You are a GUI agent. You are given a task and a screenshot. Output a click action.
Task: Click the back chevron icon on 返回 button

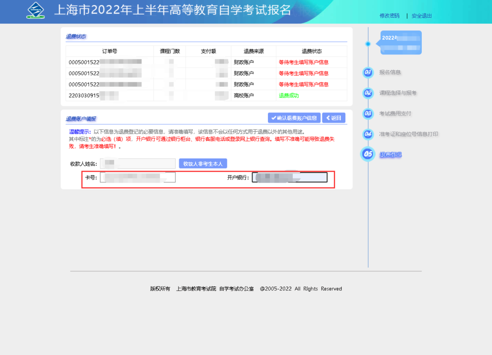(328, 118)
